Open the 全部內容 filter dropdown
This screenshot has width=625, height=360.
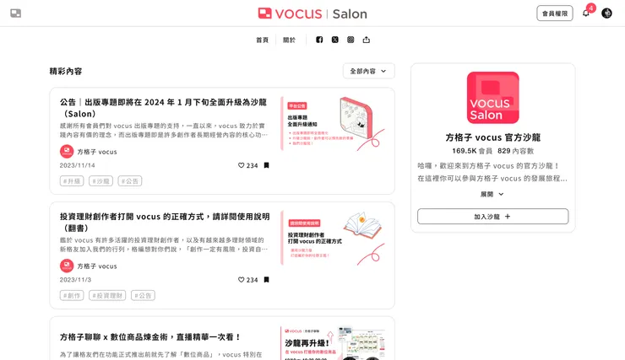click(369, 71)
